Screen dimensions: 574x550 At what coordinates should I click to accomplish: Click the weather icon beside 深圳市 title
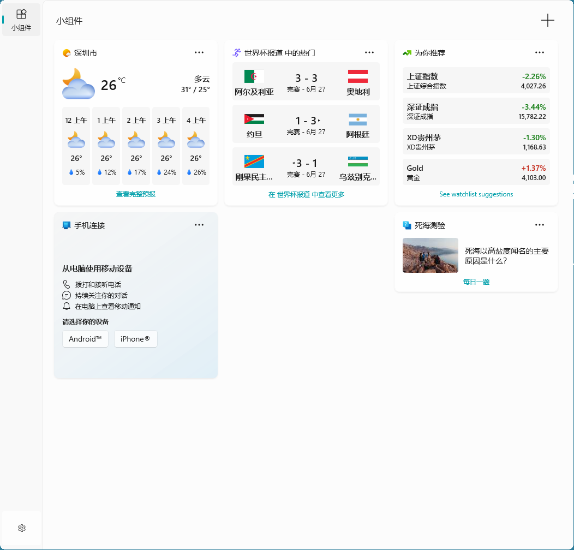click(67, 53)
